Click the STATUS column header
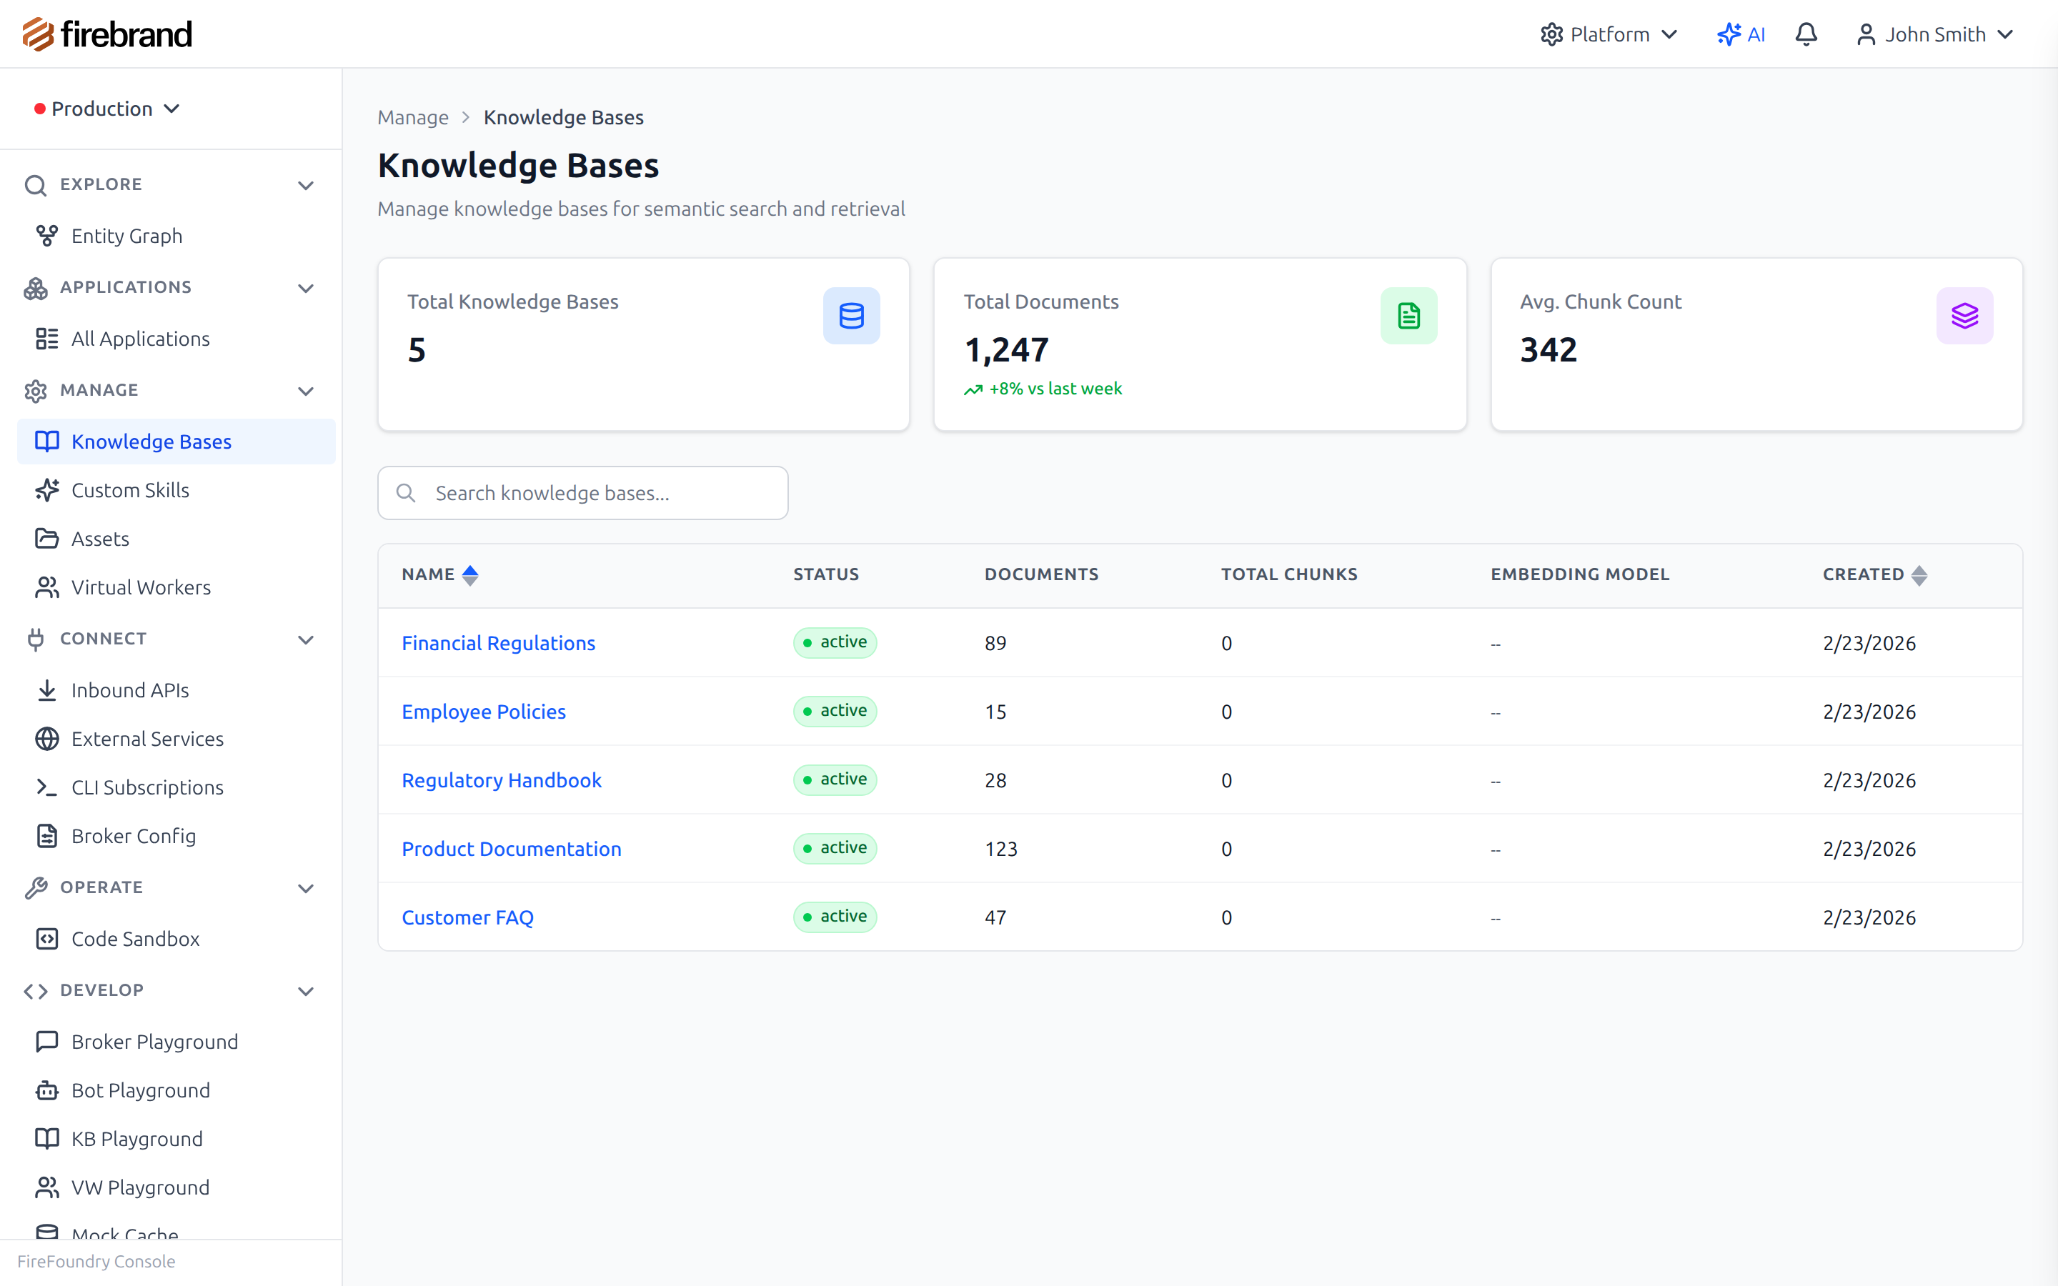This screenshot has width=2058, height=1286. pyautogui.click(x=826, y=574)
